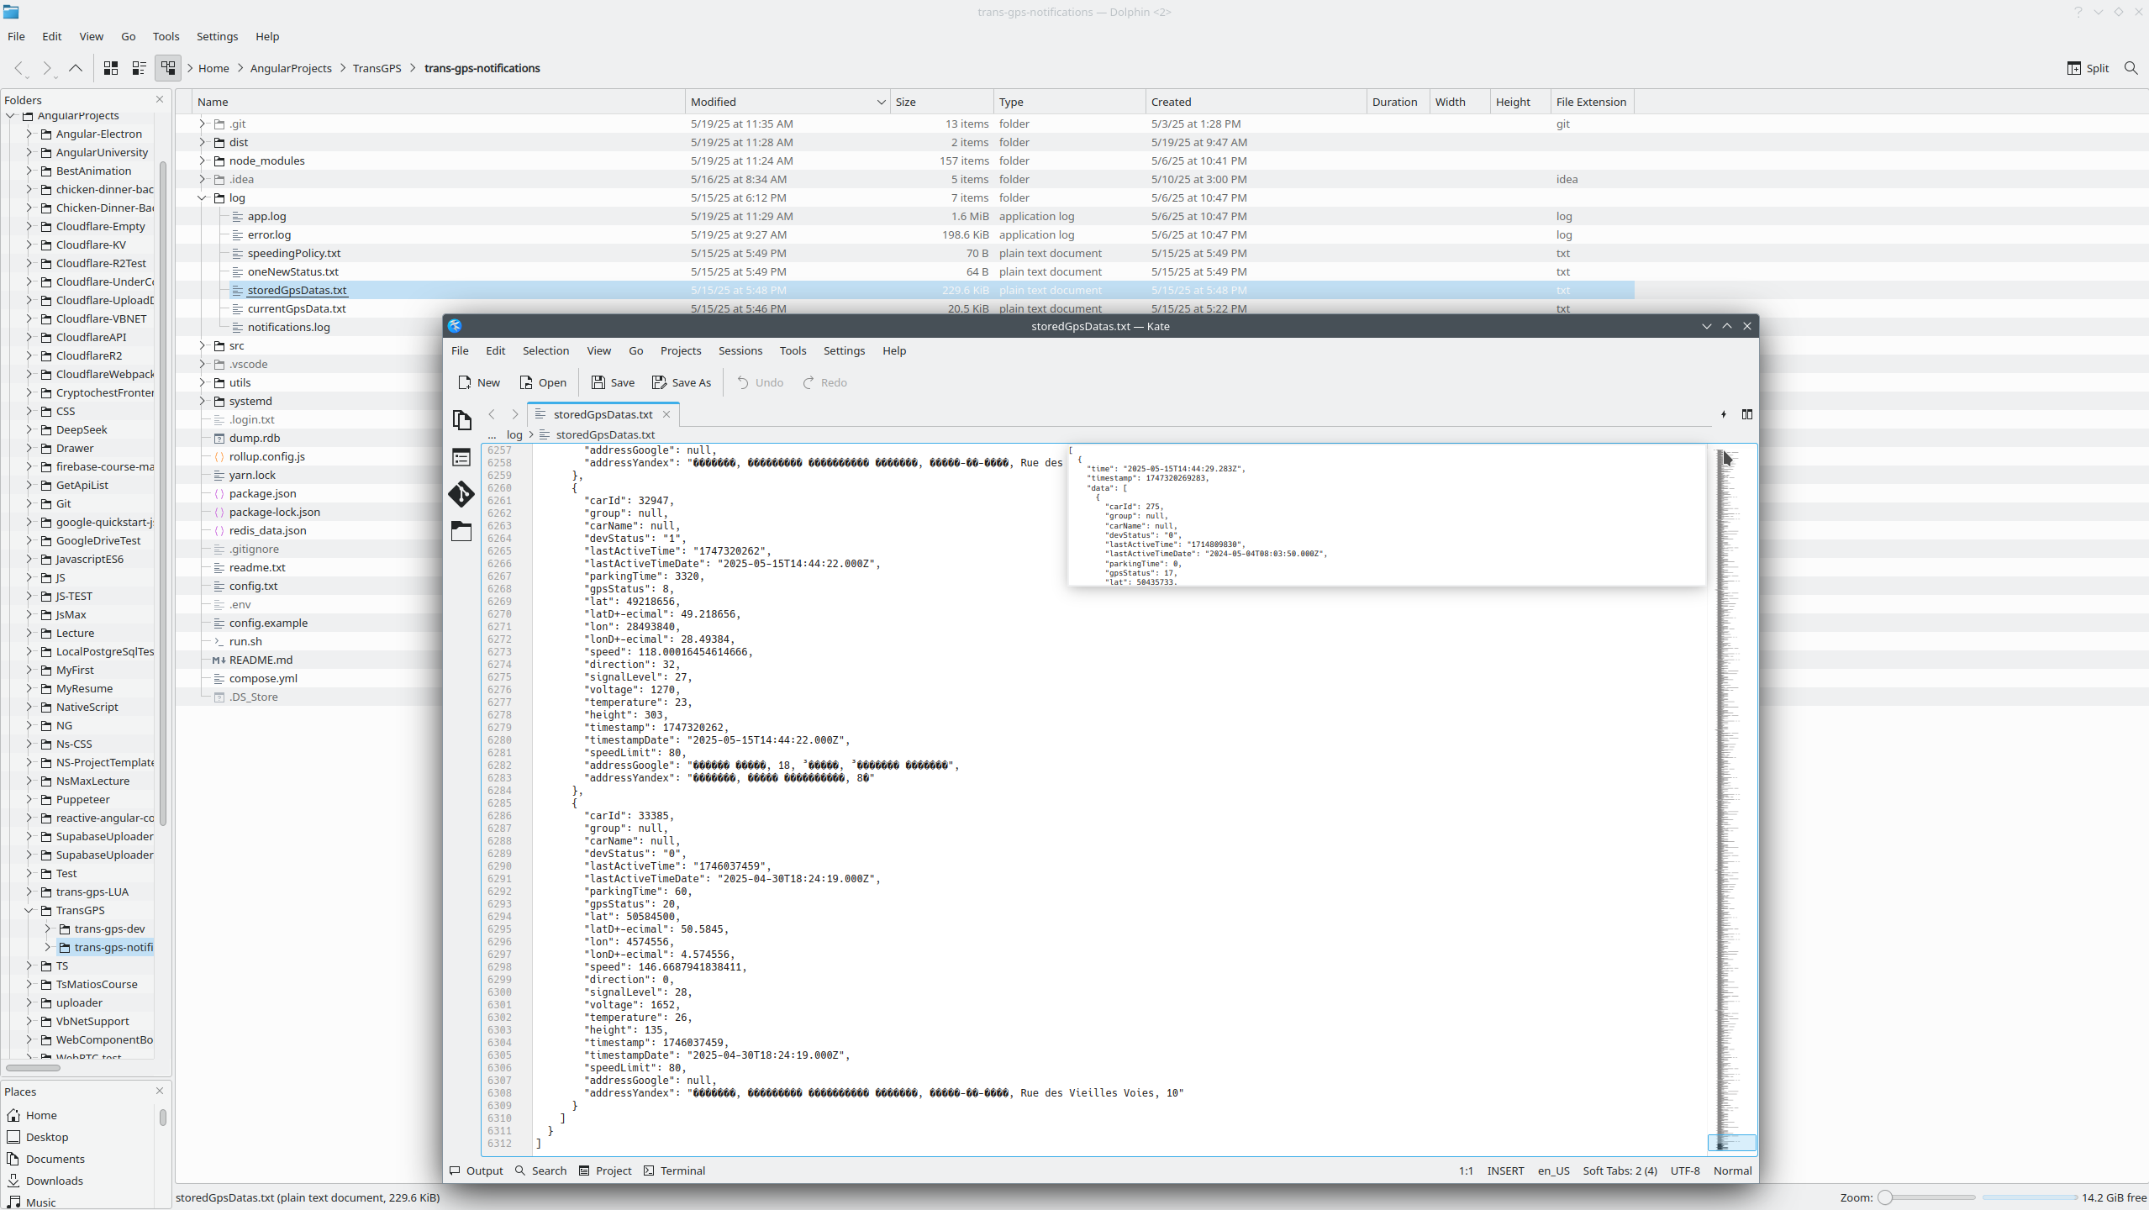2149x1210 pixels.
Task: Open Downloads from the Places panel
Action: pos(55,1181)
